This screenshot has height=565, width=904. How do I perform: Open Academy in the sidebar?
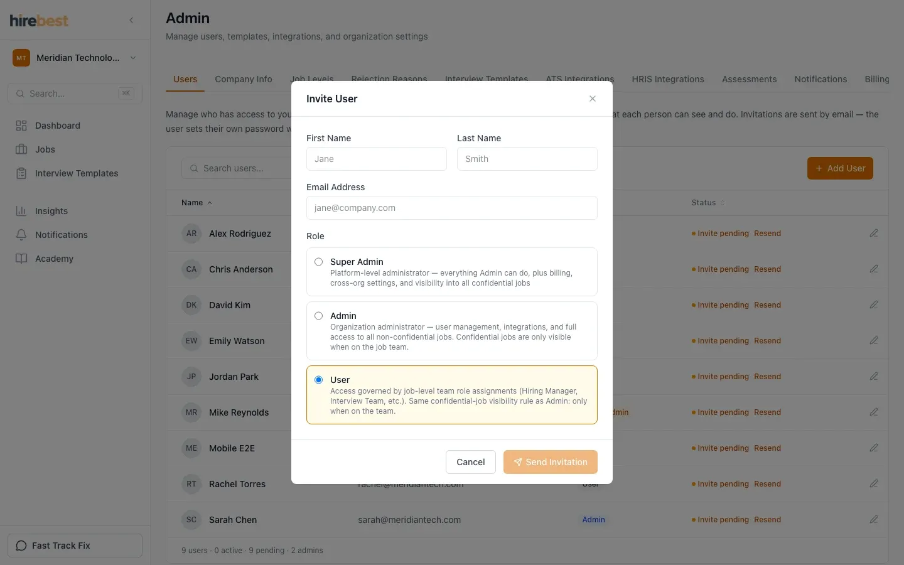click(x=75, y=259)
